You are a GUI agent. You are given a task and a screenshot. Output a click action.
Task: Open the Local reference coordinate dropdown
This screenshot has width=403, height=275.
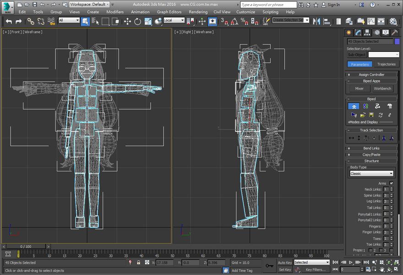(x=174, y=21)
